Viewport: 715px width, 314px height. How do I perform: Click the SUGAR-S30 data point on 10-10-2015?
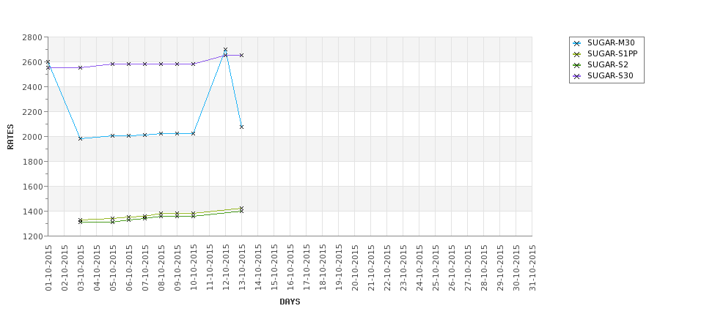coord(194,64)
